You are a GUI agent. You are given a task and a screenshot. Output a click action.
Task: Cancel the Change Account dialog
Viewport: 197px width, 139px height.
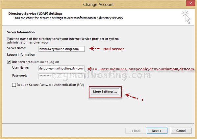pyautogui.click(x=181, y=131)
